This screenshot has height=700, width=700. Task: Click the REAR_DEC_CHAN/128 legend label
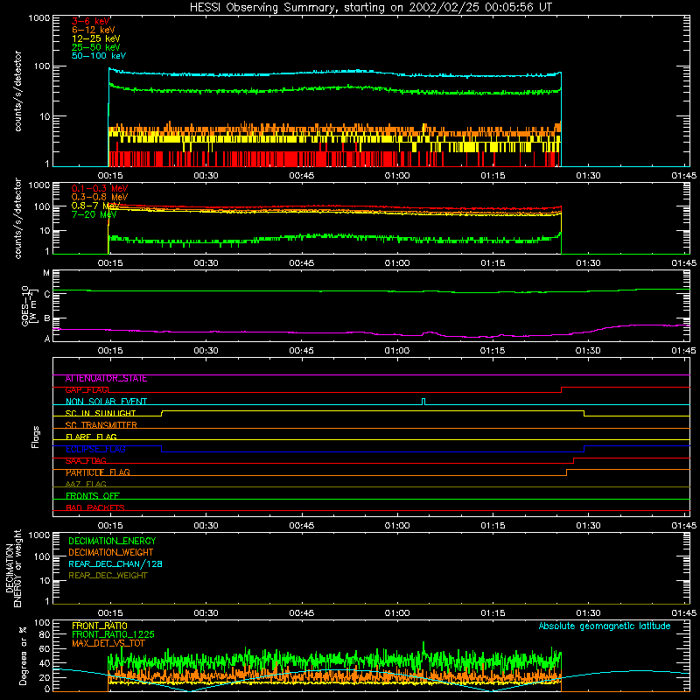(x=115, y=564)
